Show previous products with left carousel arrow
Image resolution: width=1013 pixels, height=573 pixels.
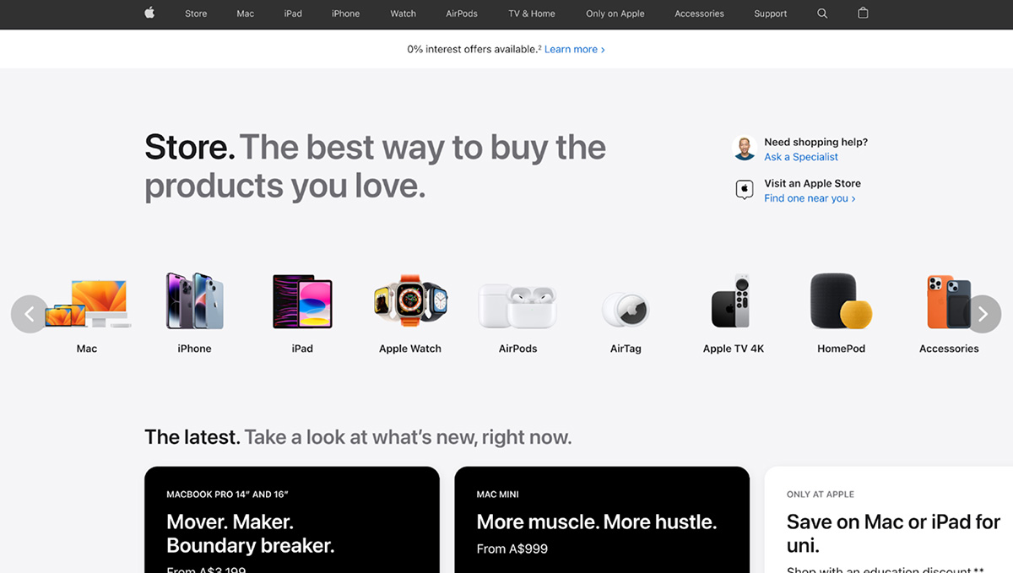point(30,314)
